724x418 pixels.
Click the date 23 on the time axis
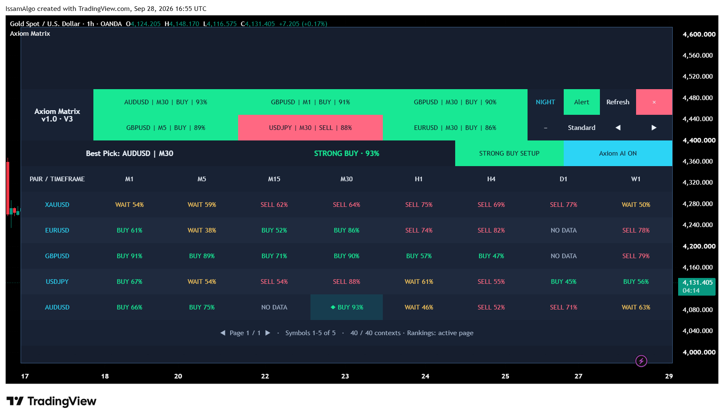click(345, 376)
